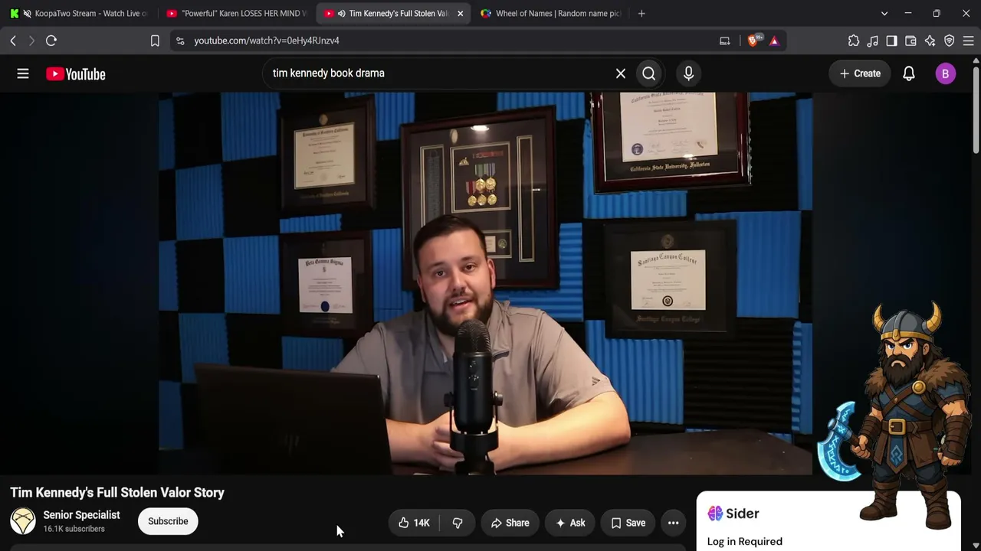981x551 pixels.
Task: Install app icon in address bar
Action: click(x=725, y=41)
